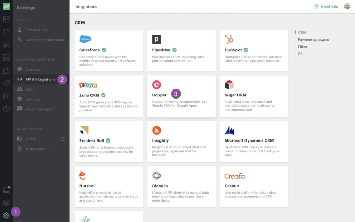Click the Zendesk Sell logo
Viewport: 355px width, 222px height.
click(x=84, y=130)
